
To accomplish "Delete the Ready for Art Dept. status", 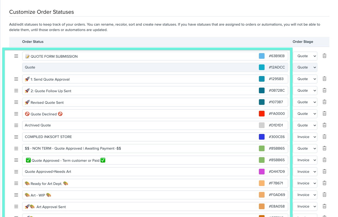I will click(325, 183).
